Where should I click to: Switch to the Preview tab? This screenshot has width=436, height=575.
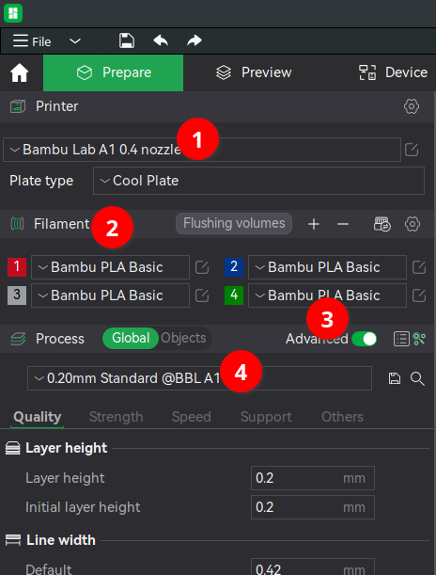coord(254,72)
